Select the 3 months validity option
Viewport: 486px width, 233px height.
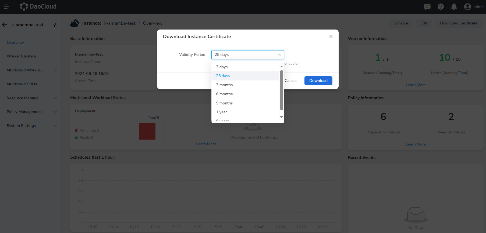[x=224, y=85]
